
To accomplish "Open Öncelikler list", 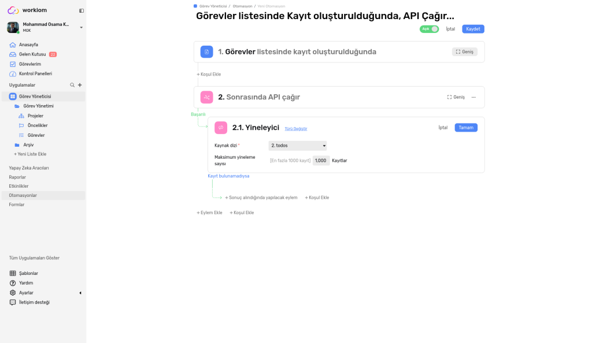I will point(38,125).
